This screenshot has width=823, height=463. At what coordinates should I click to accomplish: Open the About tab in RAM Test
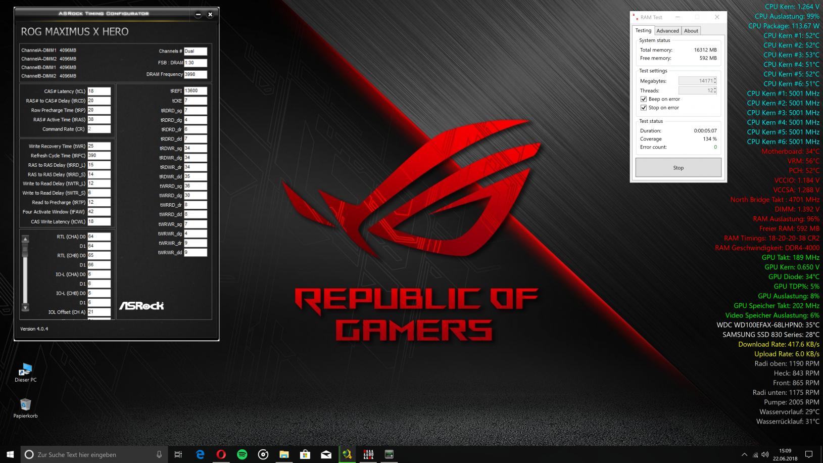[x=691, y=31]
